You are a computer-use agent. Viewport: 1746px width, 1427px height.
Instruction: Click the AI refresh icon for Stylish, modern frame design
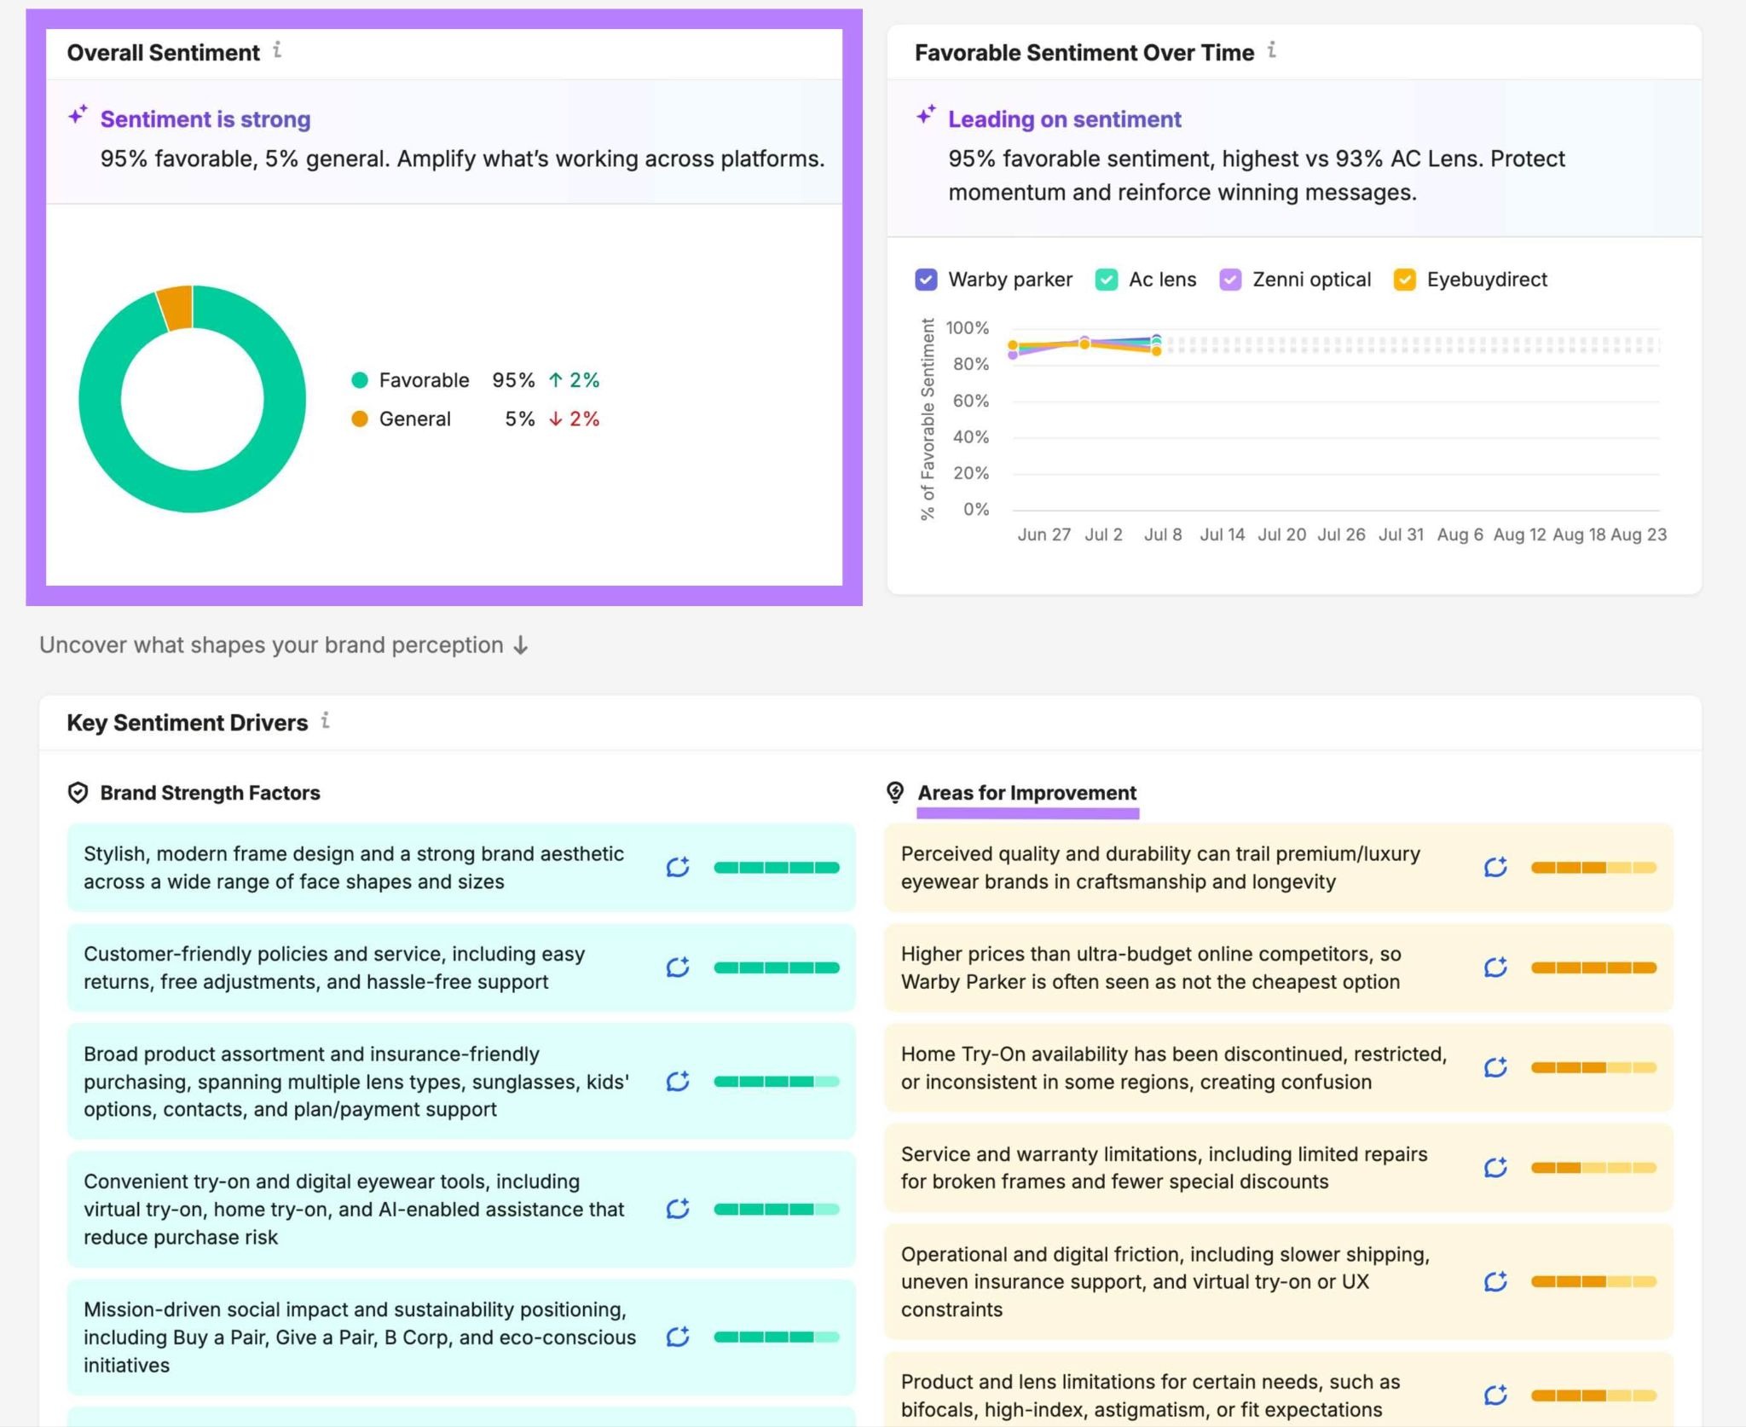click(x=678, y=867)
